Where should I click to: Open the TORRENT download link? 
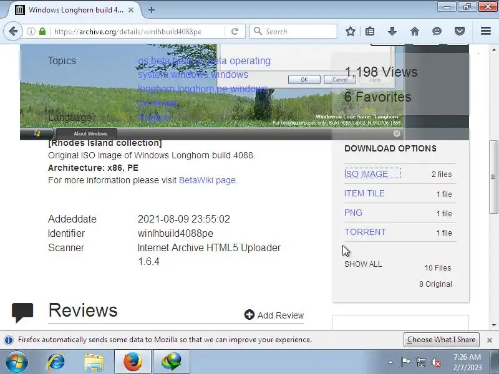click(365, 232)
